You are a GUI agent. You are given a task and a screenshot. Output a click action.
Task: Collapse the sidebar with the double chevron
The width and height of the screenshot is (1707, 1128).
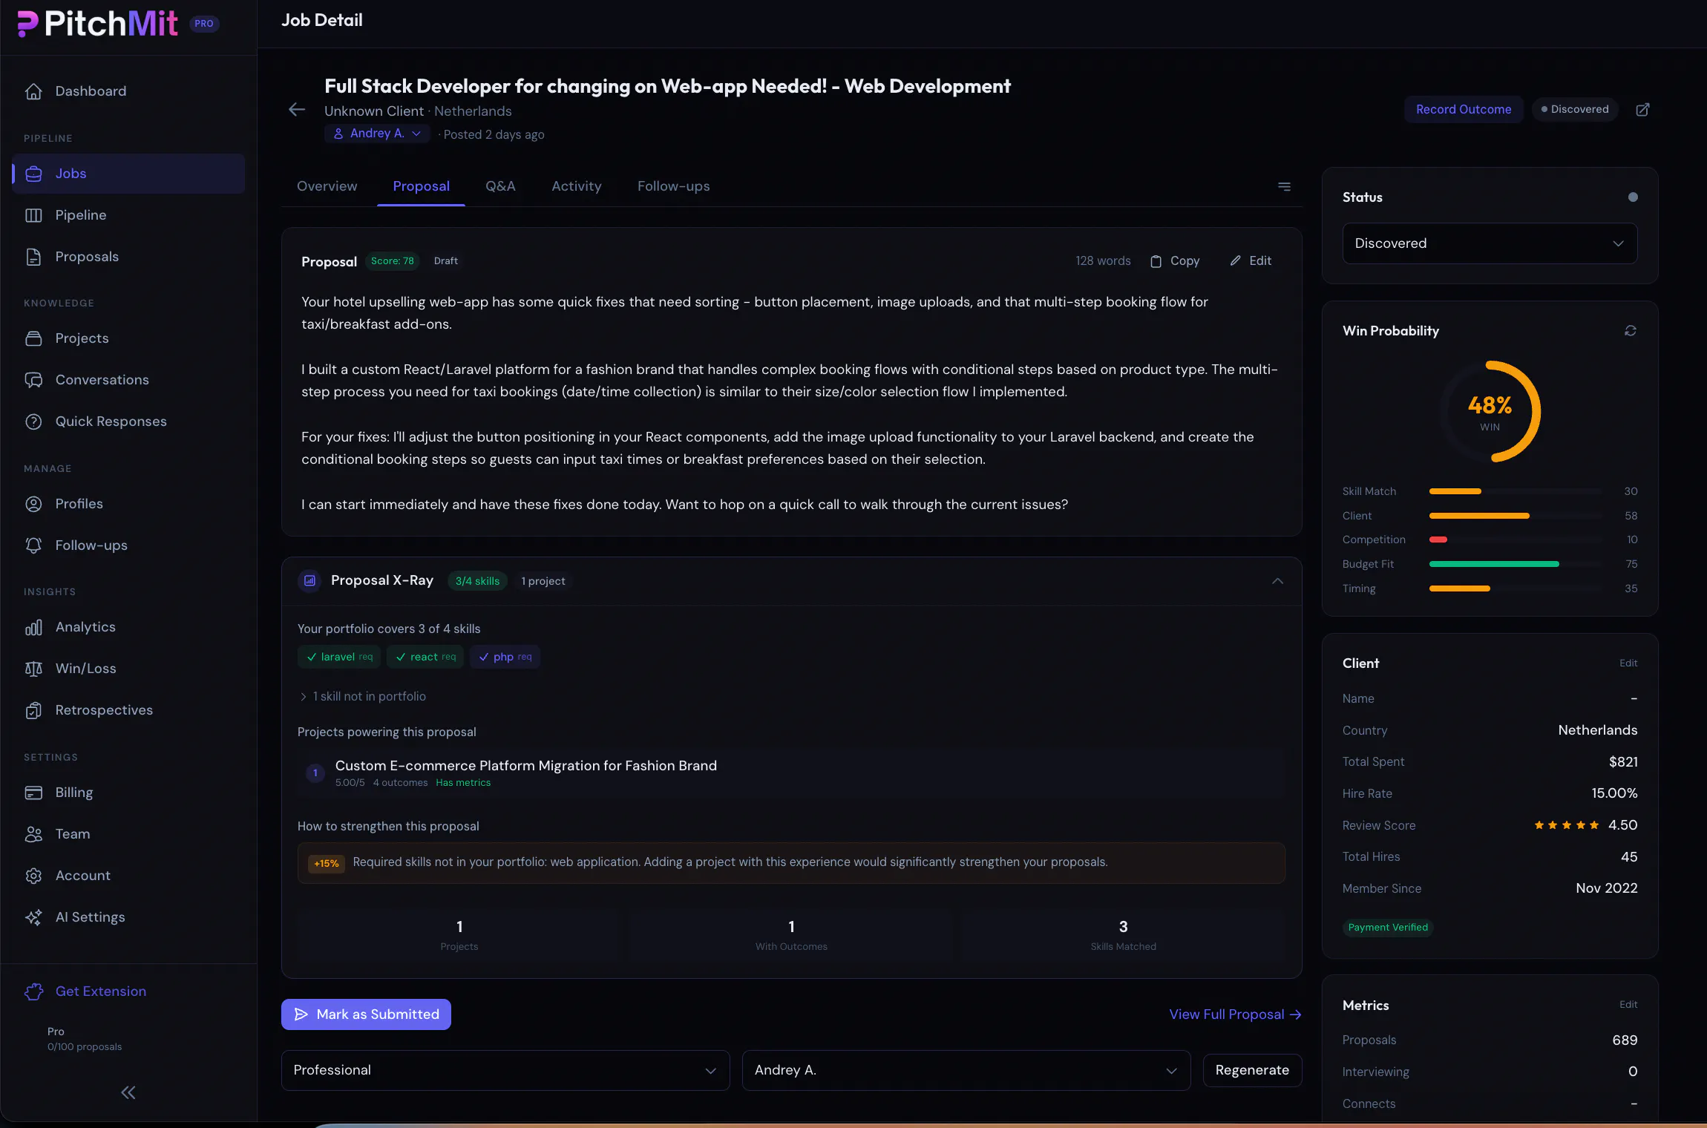tap(128, 1092)
